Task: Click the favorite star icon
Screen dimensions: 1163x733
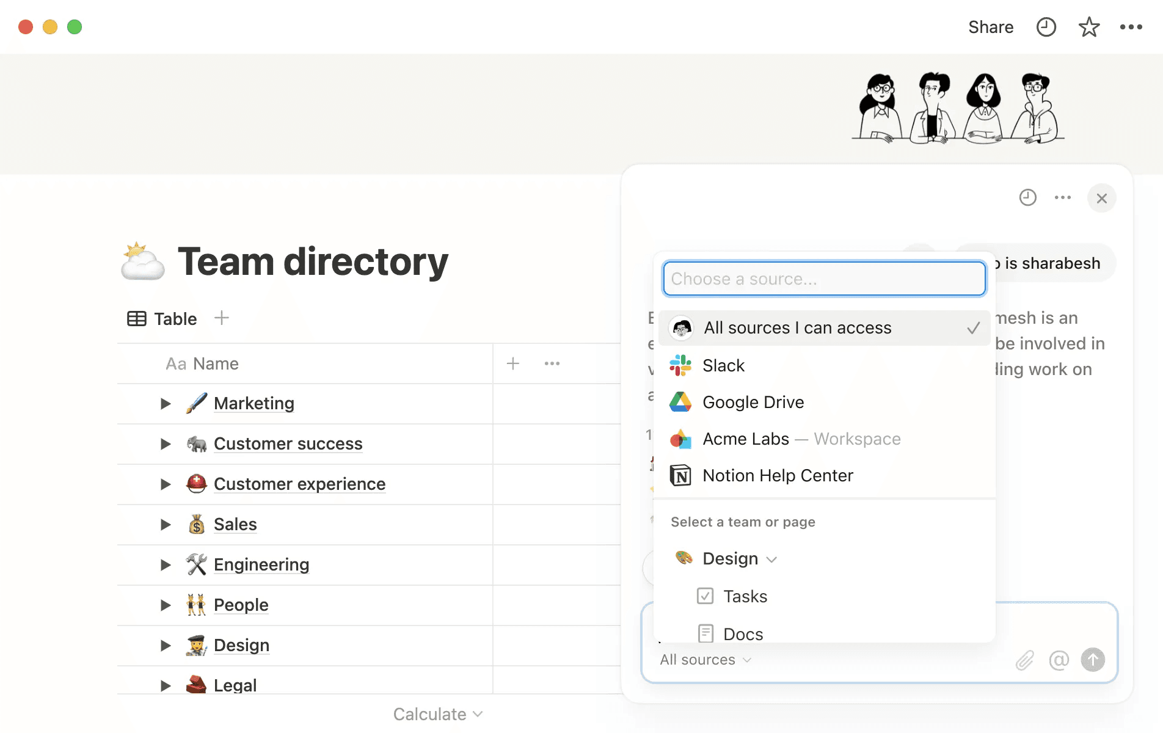Action: [x=1088, y=27]
